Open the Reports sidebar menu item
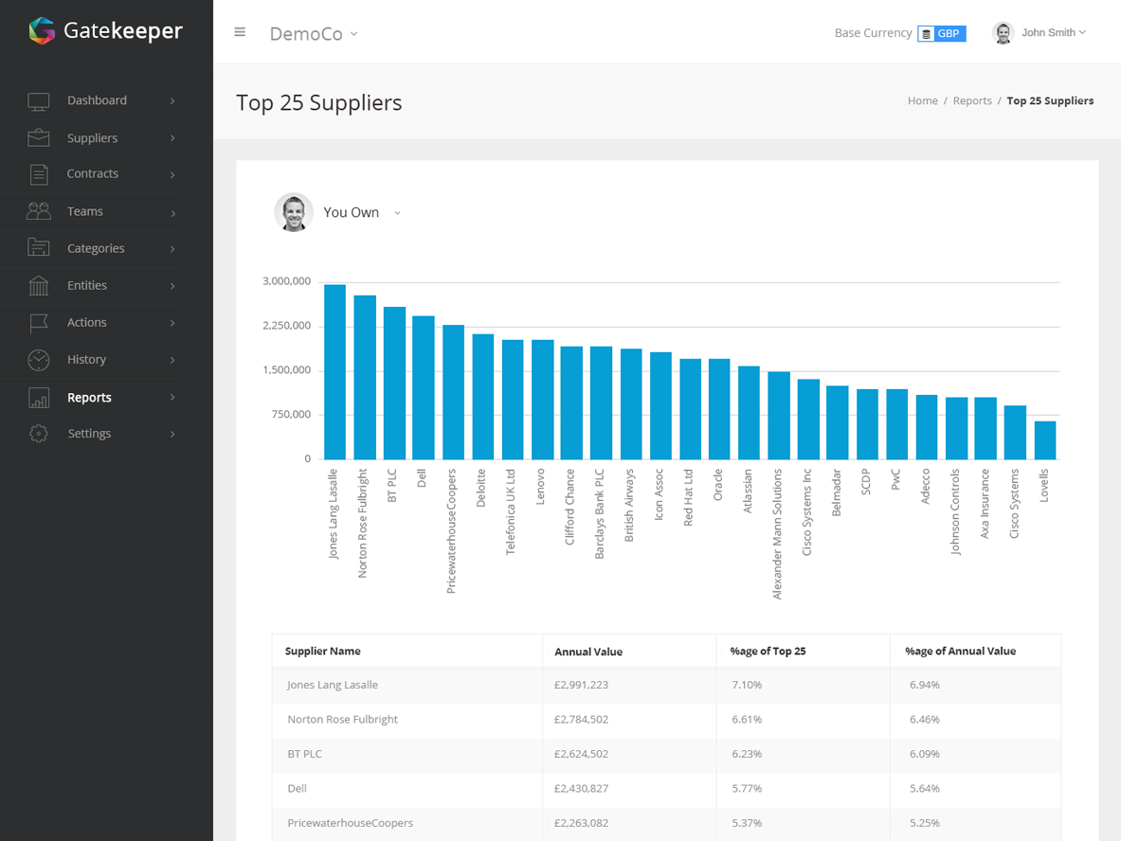 [x=89, y=398]
